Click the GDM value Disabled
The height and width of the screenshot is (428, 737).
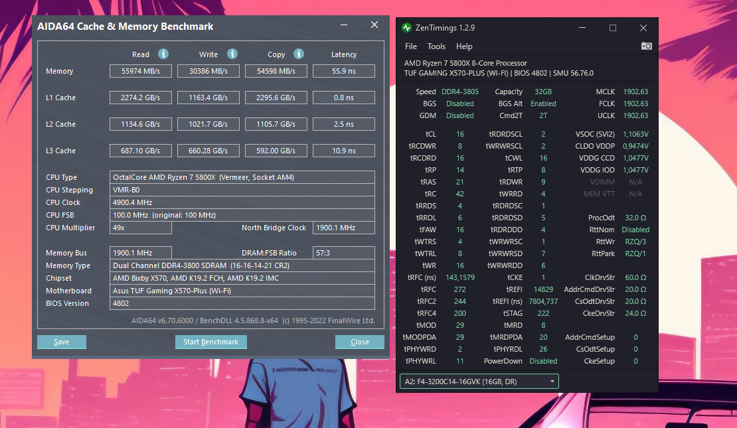pos(459,115)
